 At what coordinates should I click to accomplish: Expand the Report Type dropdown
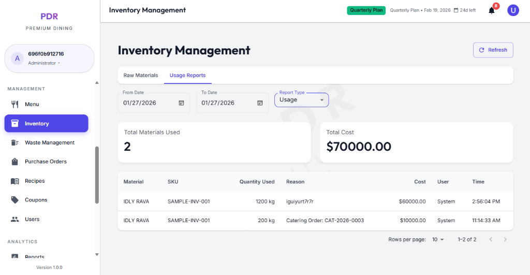tap(301, 100)
